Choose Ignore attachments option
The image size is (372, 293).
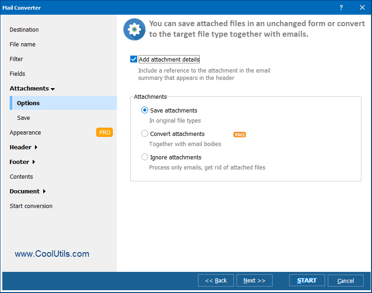click(145, 157)
